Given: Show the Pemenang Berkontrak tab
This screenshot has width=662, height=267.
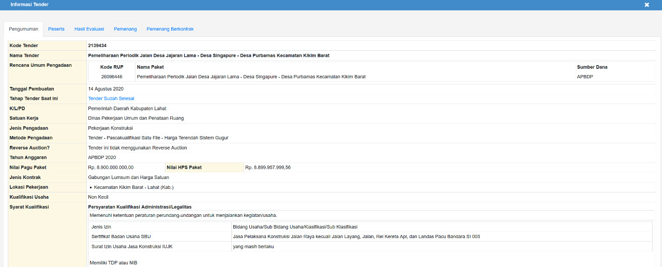Looking at the screenshot, I should point(170,29).
